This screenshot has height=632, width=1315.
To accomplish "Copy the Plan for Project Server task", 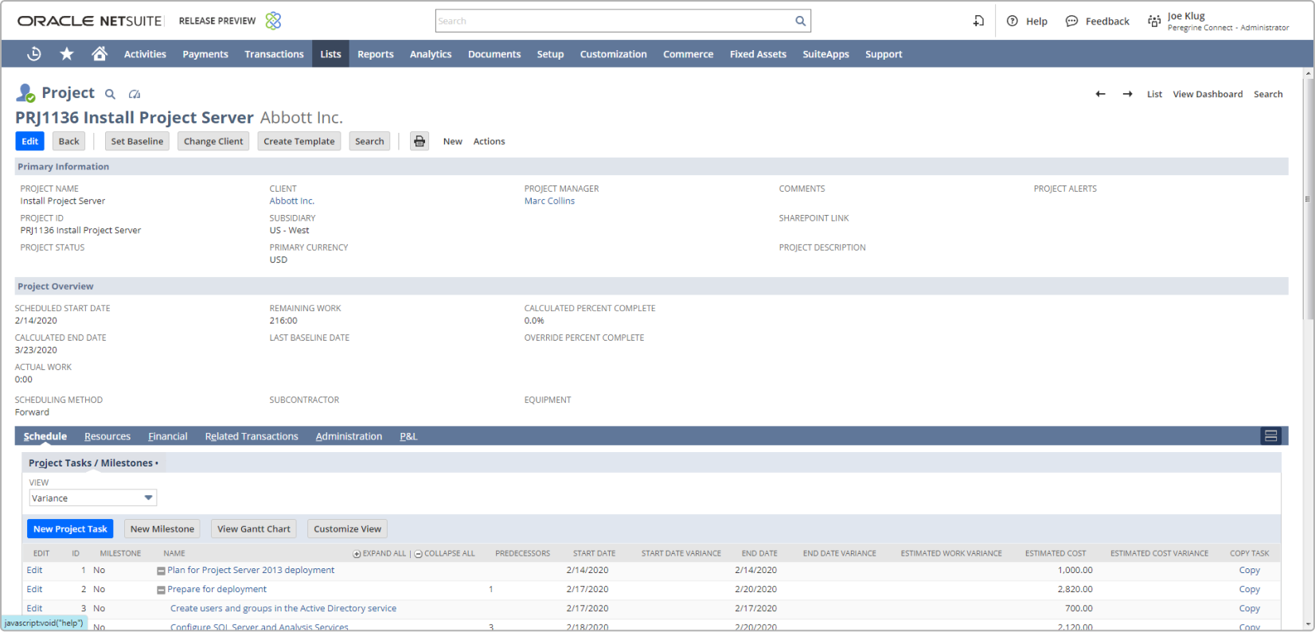I will 1249,571.
